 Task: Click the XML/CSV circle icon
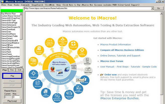(x=33, y=62)
